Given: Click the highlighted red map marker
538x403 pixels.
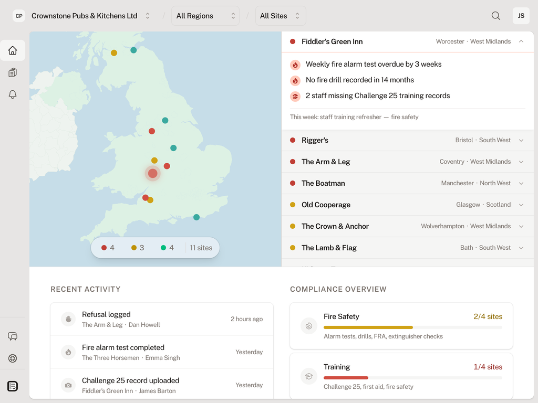Looking at the screenshot, I should click(152, 173).
